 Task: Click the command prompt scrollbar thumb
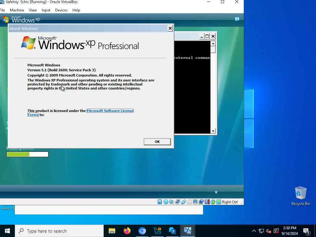(x=213, y=50)
